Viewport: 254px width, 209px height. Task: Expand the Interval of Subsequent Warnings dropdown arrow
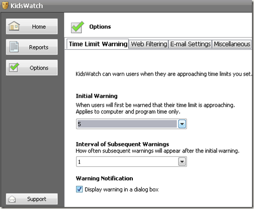182,162
